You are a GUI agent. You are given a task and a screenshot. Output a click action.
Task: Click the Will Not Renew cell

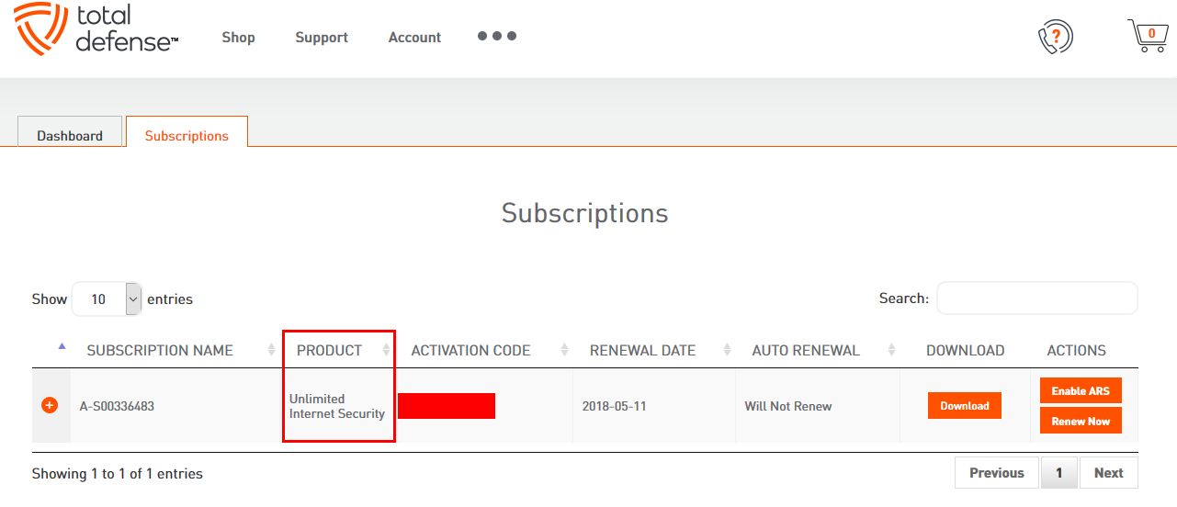tap(788, 406)
